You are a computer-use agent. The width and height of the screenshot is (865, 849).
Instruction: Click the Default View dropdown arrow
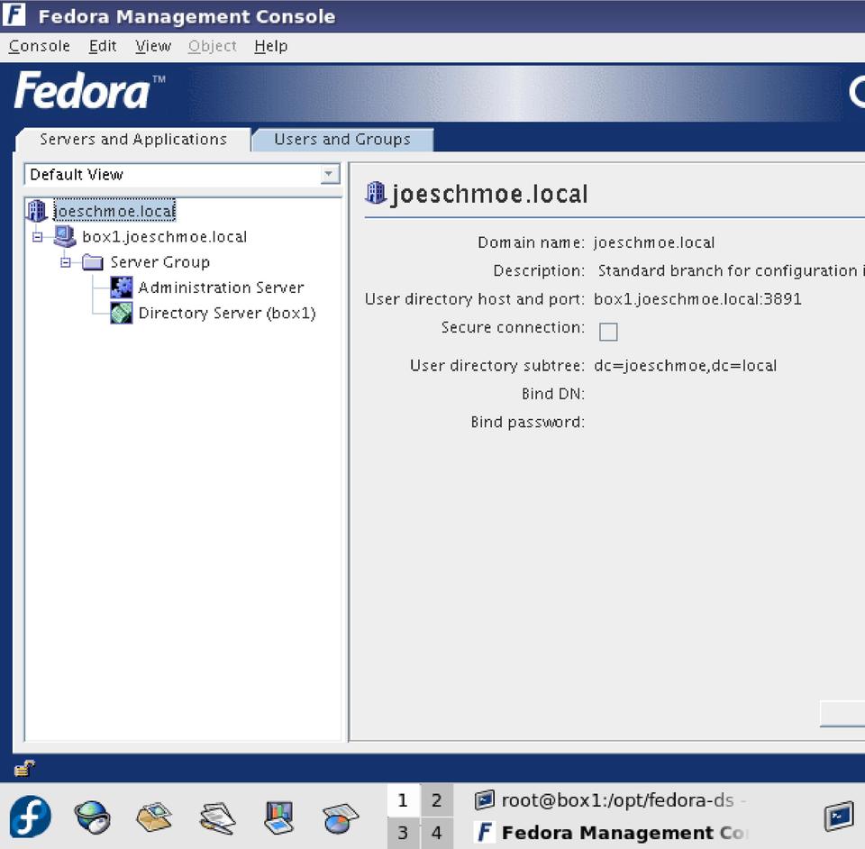(x=330, y=175)
